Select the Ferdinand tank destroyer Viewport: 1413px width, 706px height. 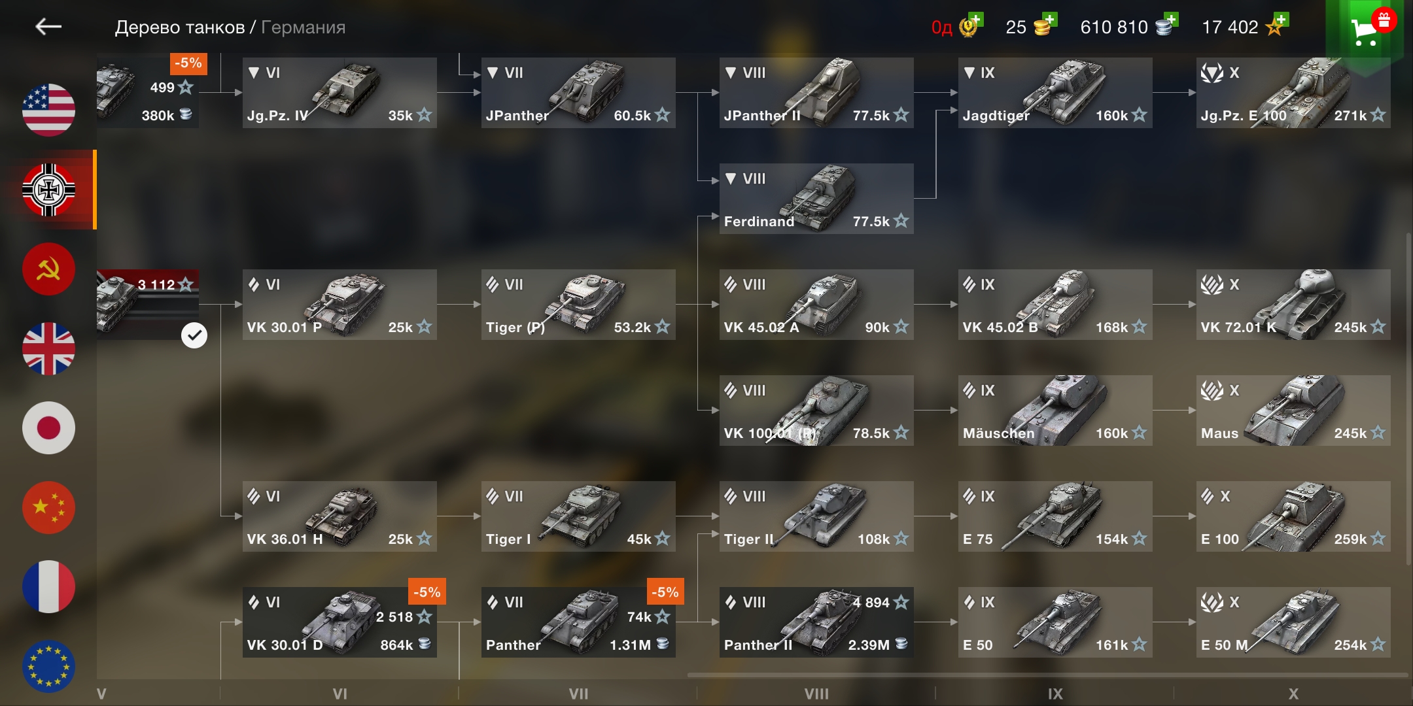816,199
